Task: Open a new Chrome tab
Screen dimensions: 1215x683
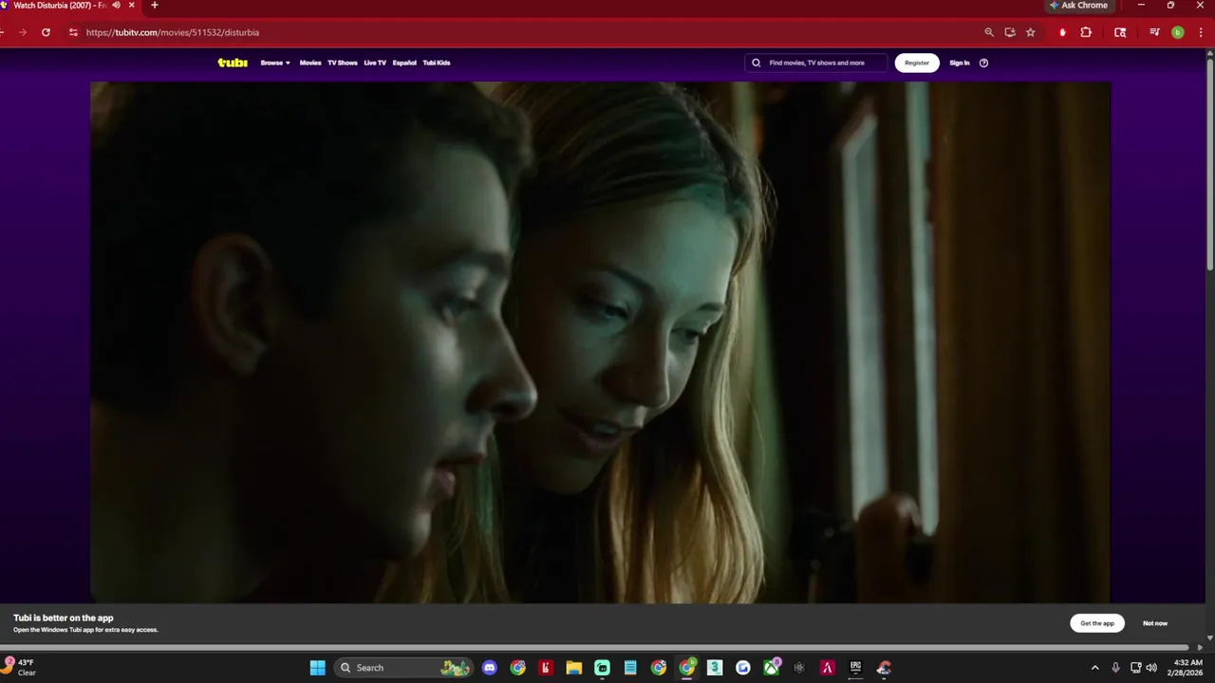Action: [x=155, y=6]
